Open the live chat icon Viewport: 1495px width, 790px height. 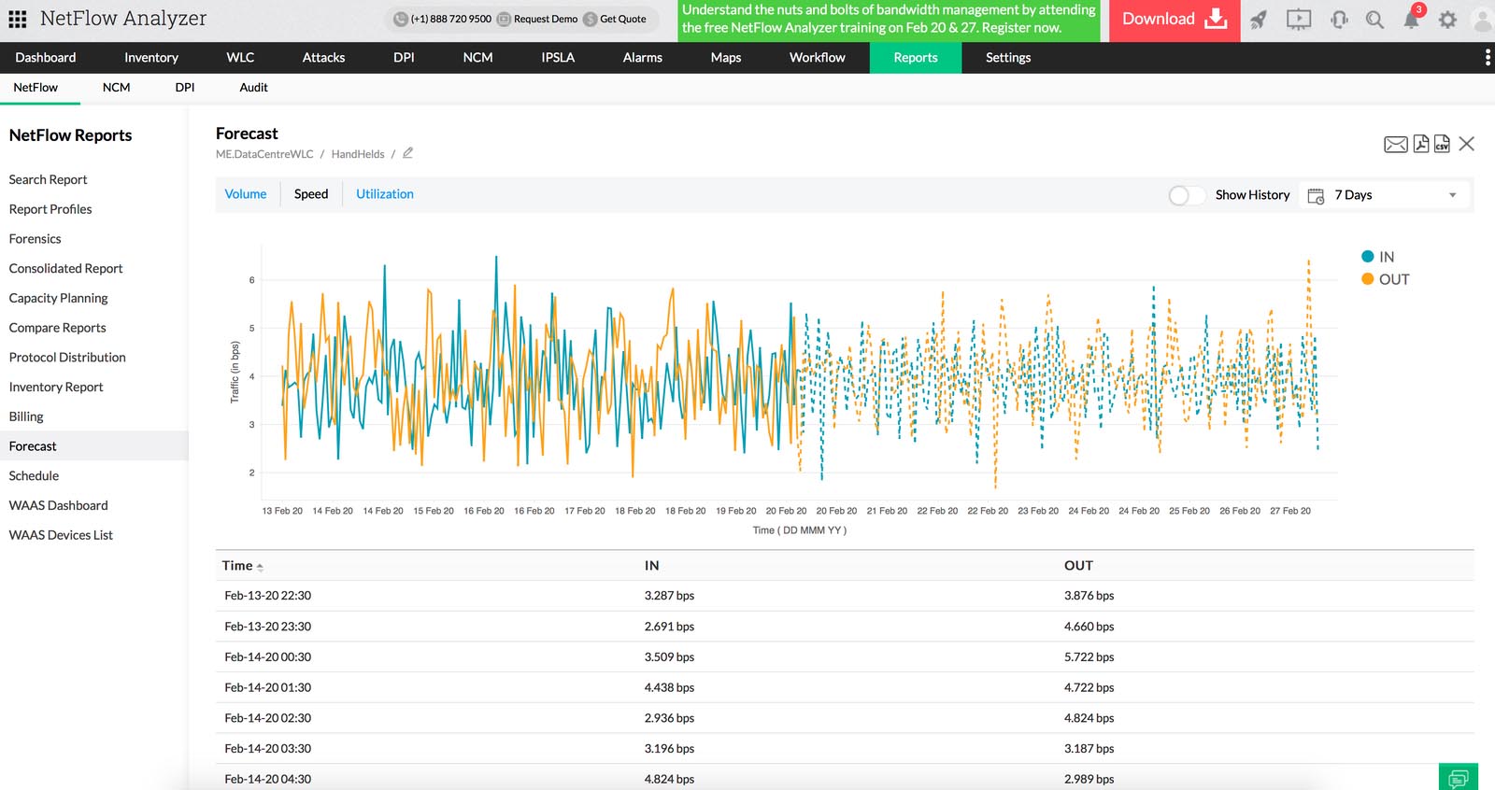click(x=1458, y=778)
